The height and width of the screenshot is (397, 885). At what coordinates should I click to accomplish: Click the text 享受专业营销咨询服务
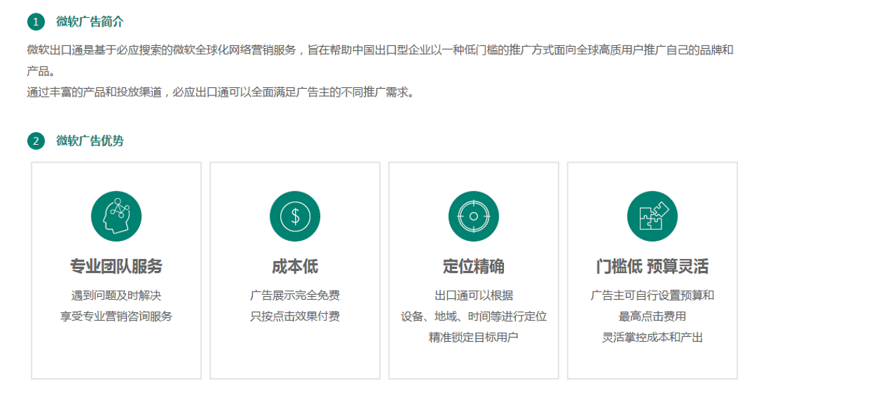pos(116,316)
